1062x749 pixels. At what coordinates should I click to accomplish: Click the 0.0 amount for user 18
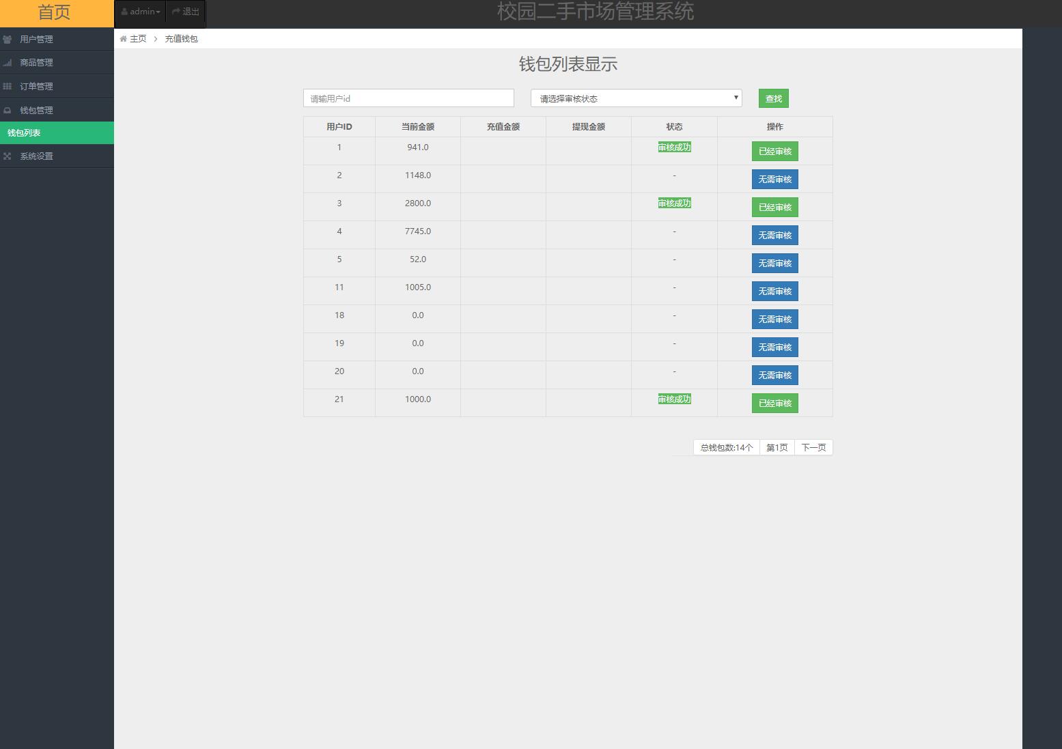click(418, 315)
